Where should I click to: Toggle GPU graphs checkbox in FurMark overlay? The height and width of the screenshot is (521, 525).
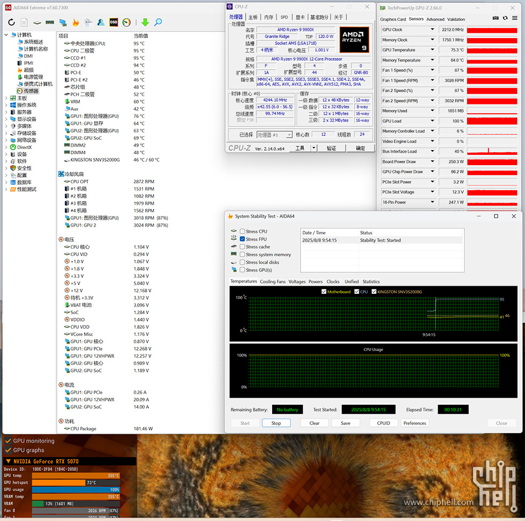tap(8, 450)
